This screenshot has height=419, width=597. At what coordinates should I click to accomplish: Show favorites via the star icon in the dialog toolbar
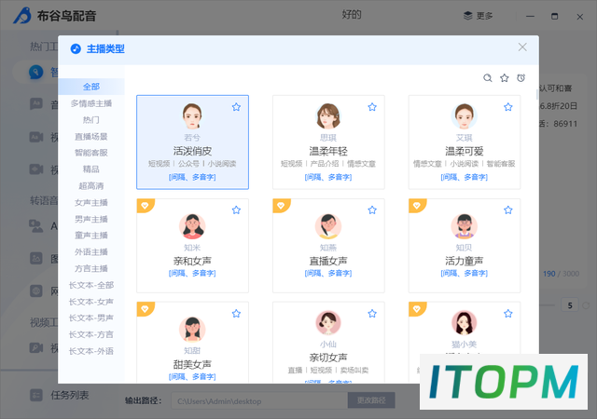coord(504,78)
